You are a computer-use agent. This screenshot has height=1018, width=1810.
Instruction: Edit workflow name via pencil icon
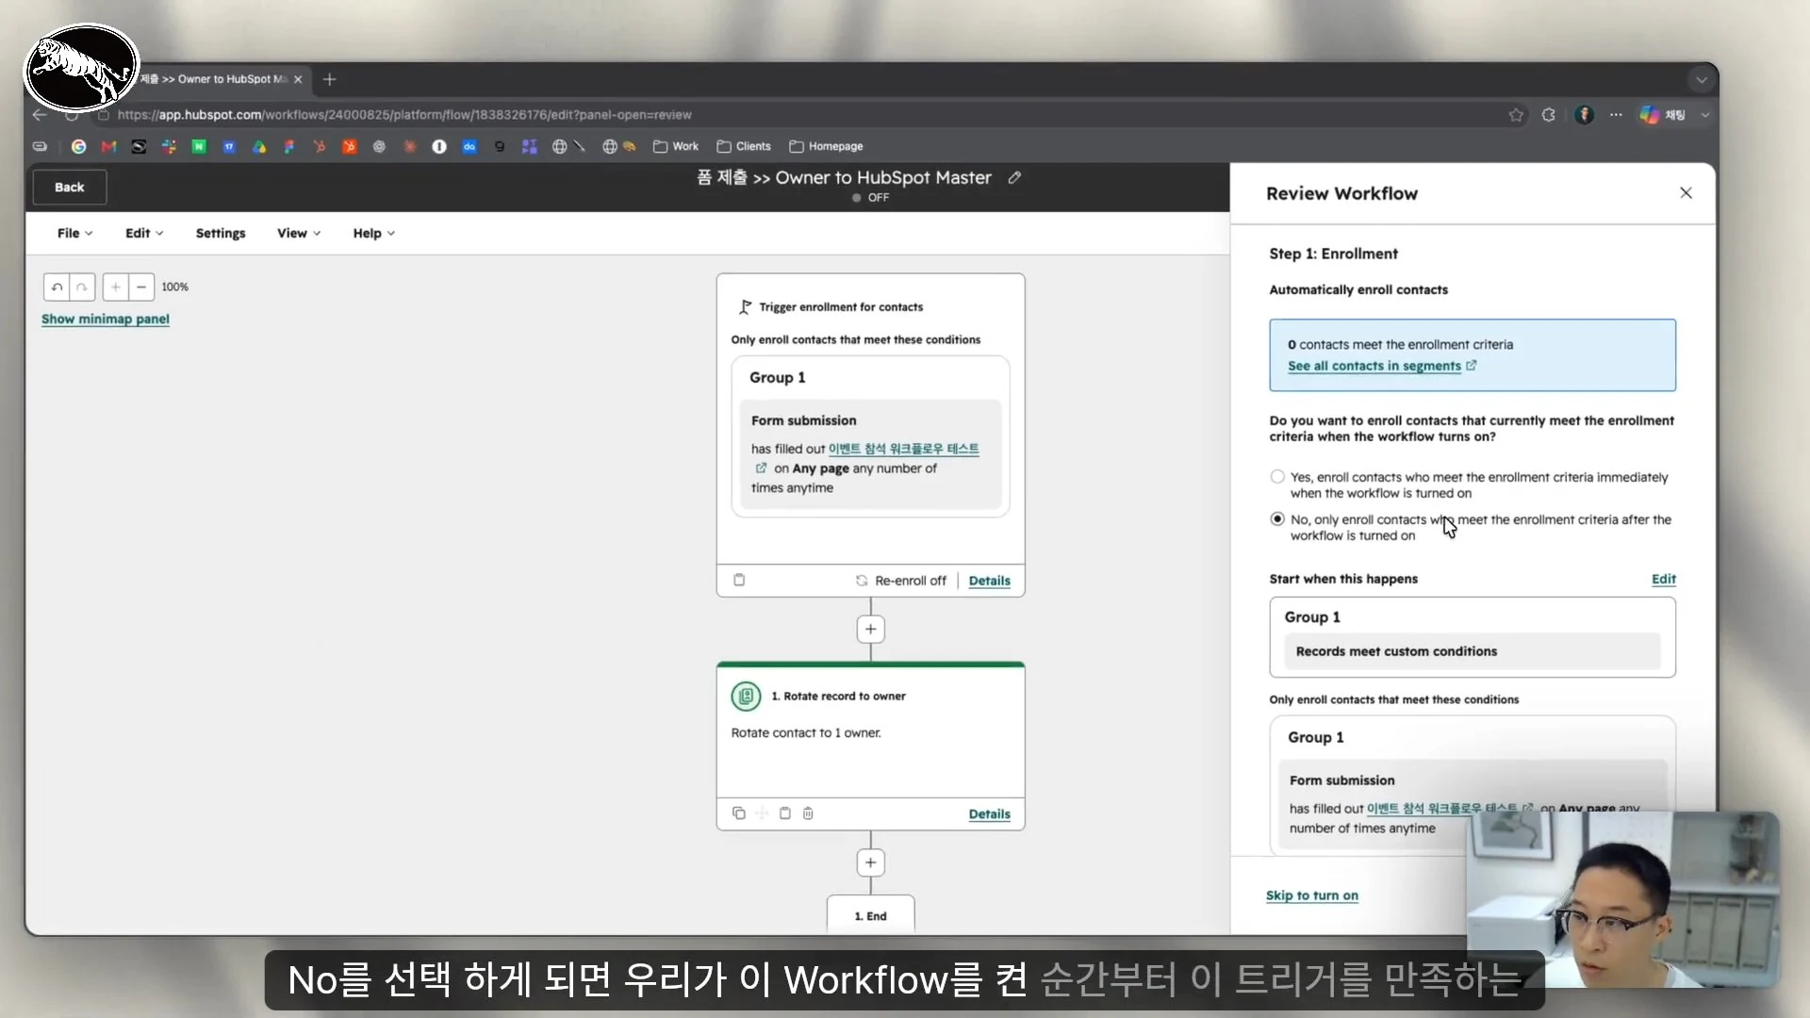coord(1014,177)
